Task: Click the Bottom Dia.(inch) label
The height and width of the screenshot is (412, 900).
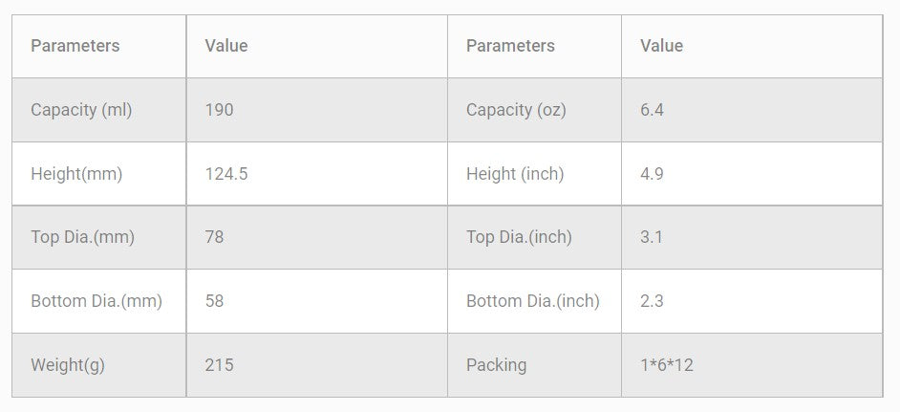Action: [533, 301]
